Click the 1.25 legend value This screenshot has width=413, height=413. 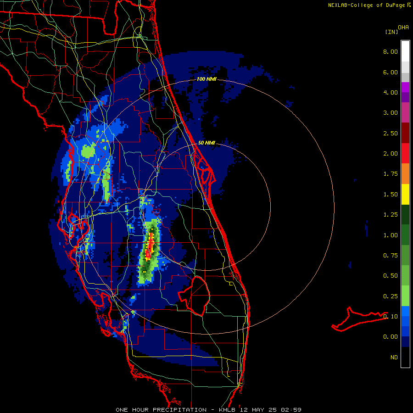(x=391, y=215)
